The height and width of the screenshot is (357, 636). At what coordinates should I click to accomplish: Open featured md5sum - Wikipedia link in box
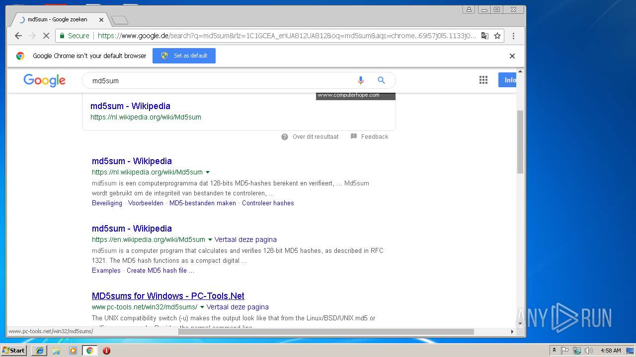click(130, 106)
